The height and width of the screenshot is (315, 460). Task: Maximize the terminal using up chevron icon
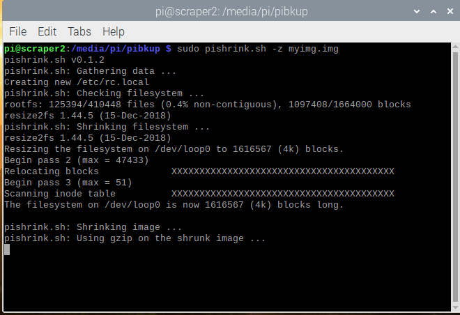click(x=434, y=11)
